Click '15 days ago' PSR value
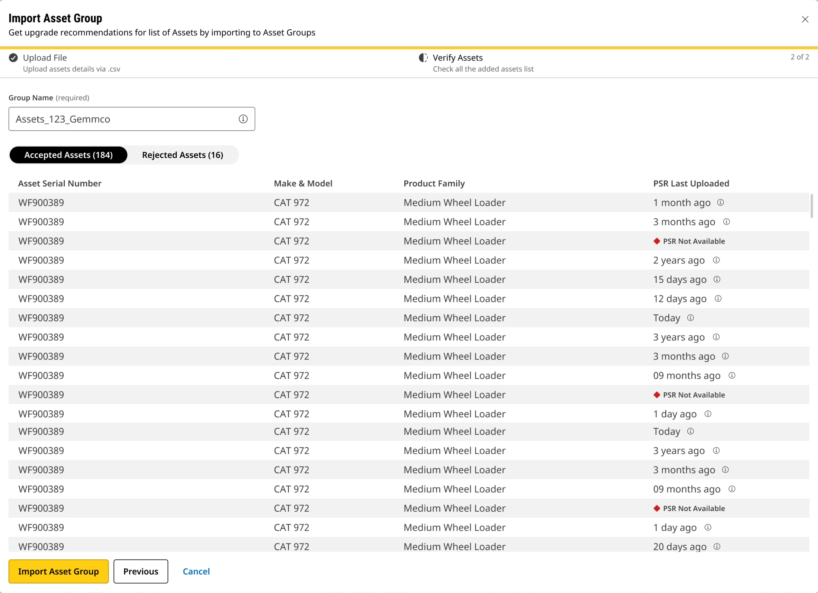The image size is (818, 593). (679, 279)
